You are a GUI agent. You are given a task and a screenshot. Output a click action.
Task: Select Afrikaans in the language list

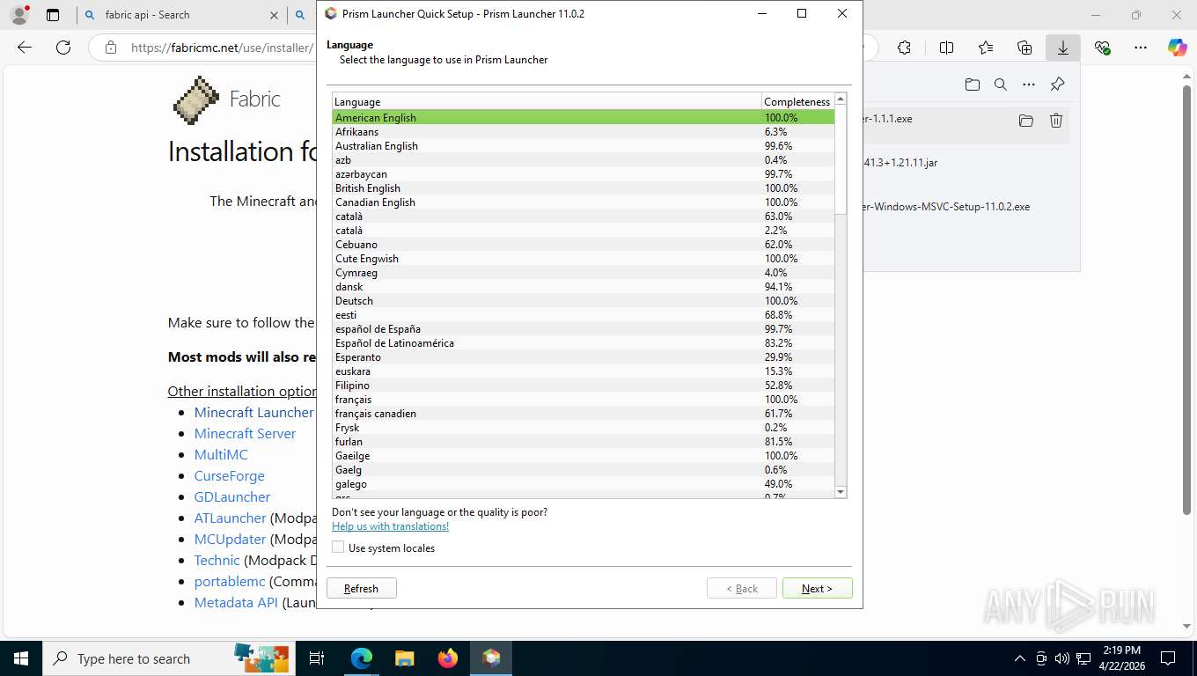tap(583, 131)
